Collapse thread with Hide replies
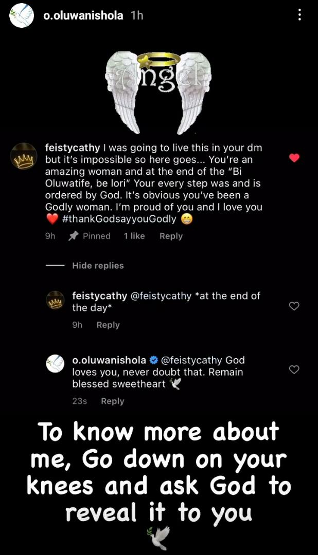This screenshot has height=555, width=318. click(98, 266)
